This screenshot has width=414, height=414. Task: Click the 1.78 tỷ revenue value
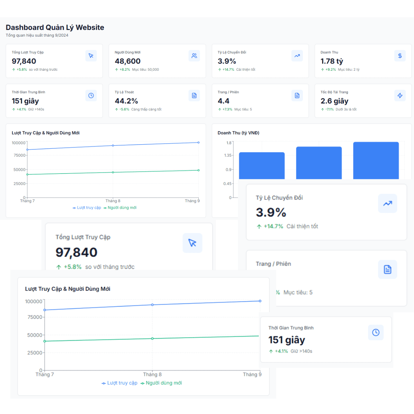coord(332,61)
